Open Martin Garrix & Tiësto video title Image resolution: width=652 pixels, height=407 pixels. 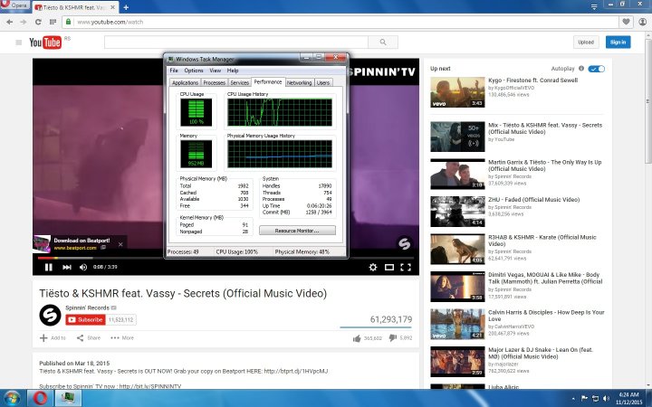pos(545,166)
